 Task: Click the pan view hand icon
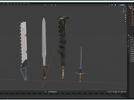pos(125,17)
